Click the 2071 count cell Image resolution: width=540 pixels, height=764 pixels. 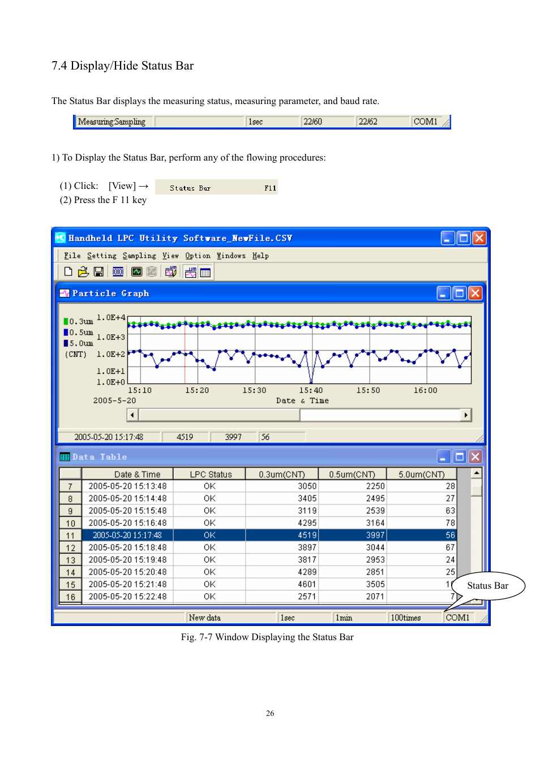coord(352,597)
